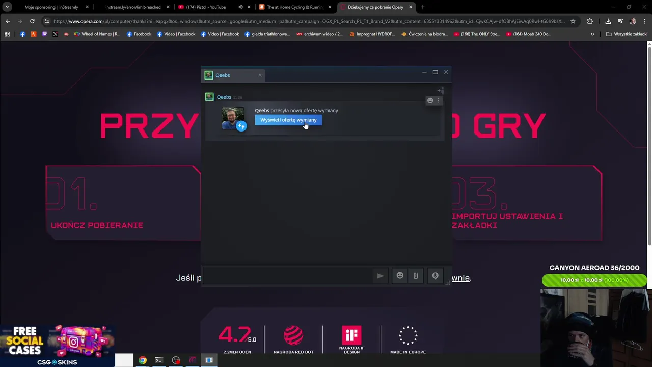Open the Qeebs chat tab
Viewport: 652px width, 367px height.
click(x=232, y=75)
